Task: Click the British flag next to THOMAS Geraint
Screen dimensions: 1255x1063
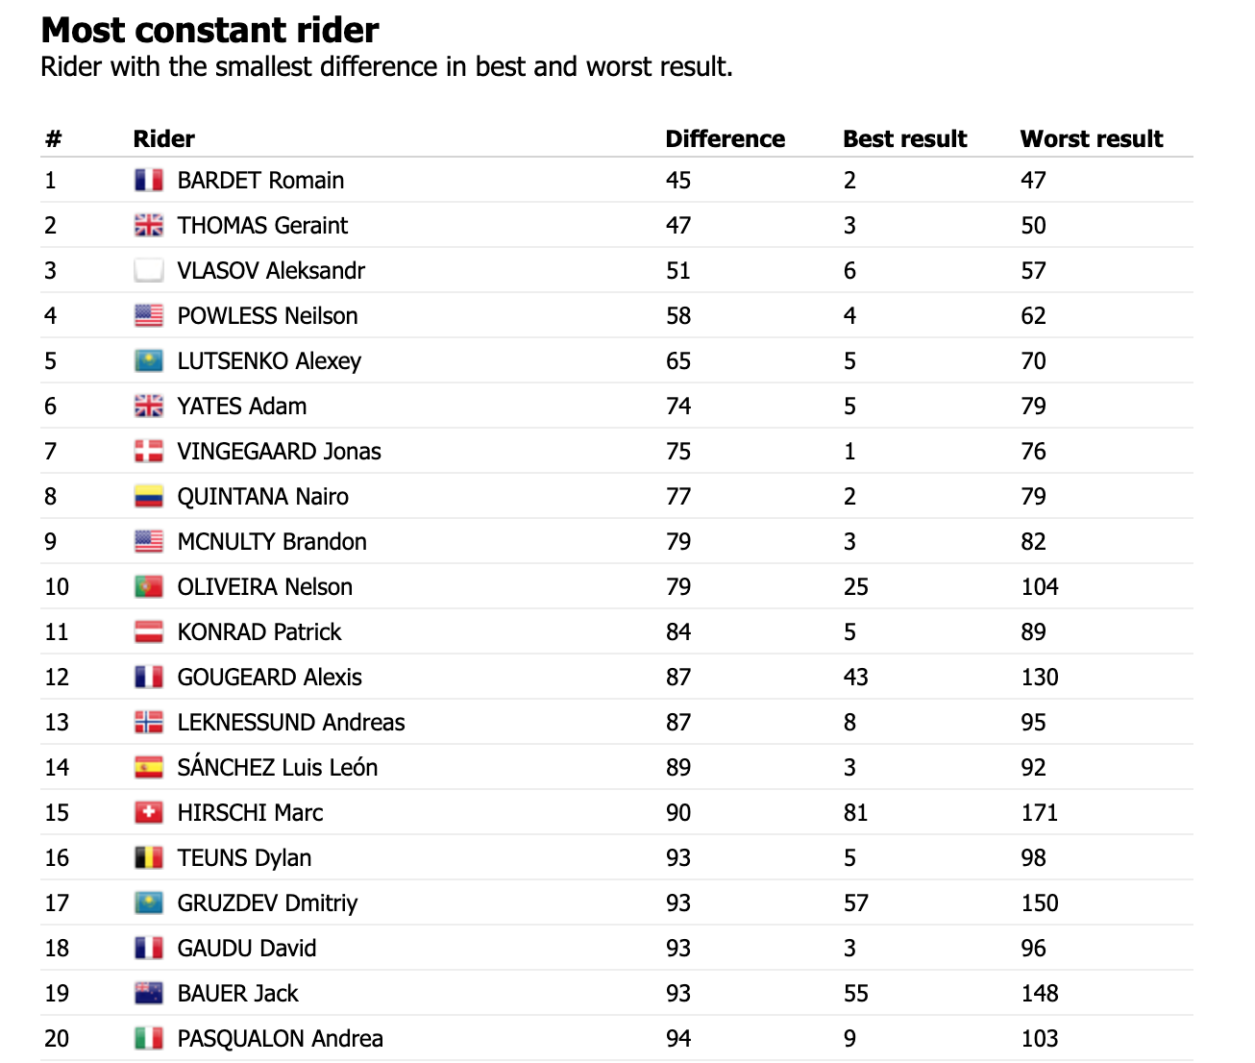Action: tap(148, 225)
